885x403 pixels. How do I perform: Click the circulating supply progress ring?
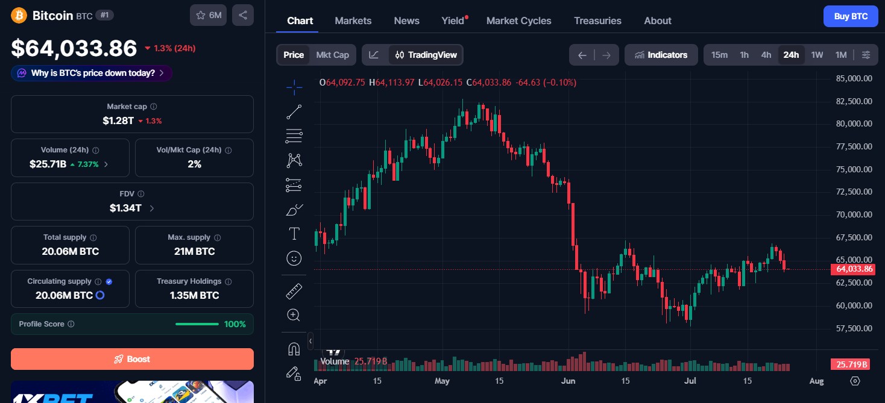tap(100, 295)
